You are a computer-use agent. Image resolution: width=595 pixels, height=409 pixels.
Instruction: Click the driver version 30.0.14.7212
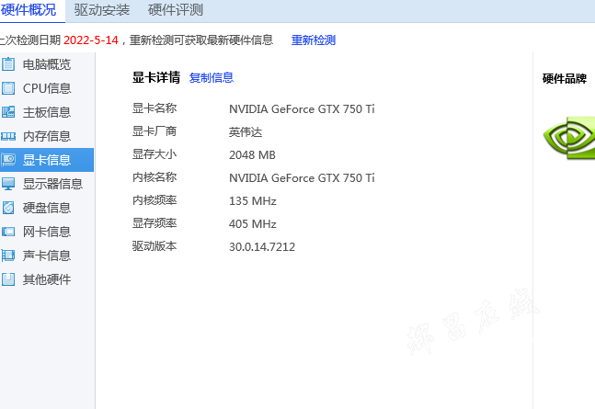point(262,247)
